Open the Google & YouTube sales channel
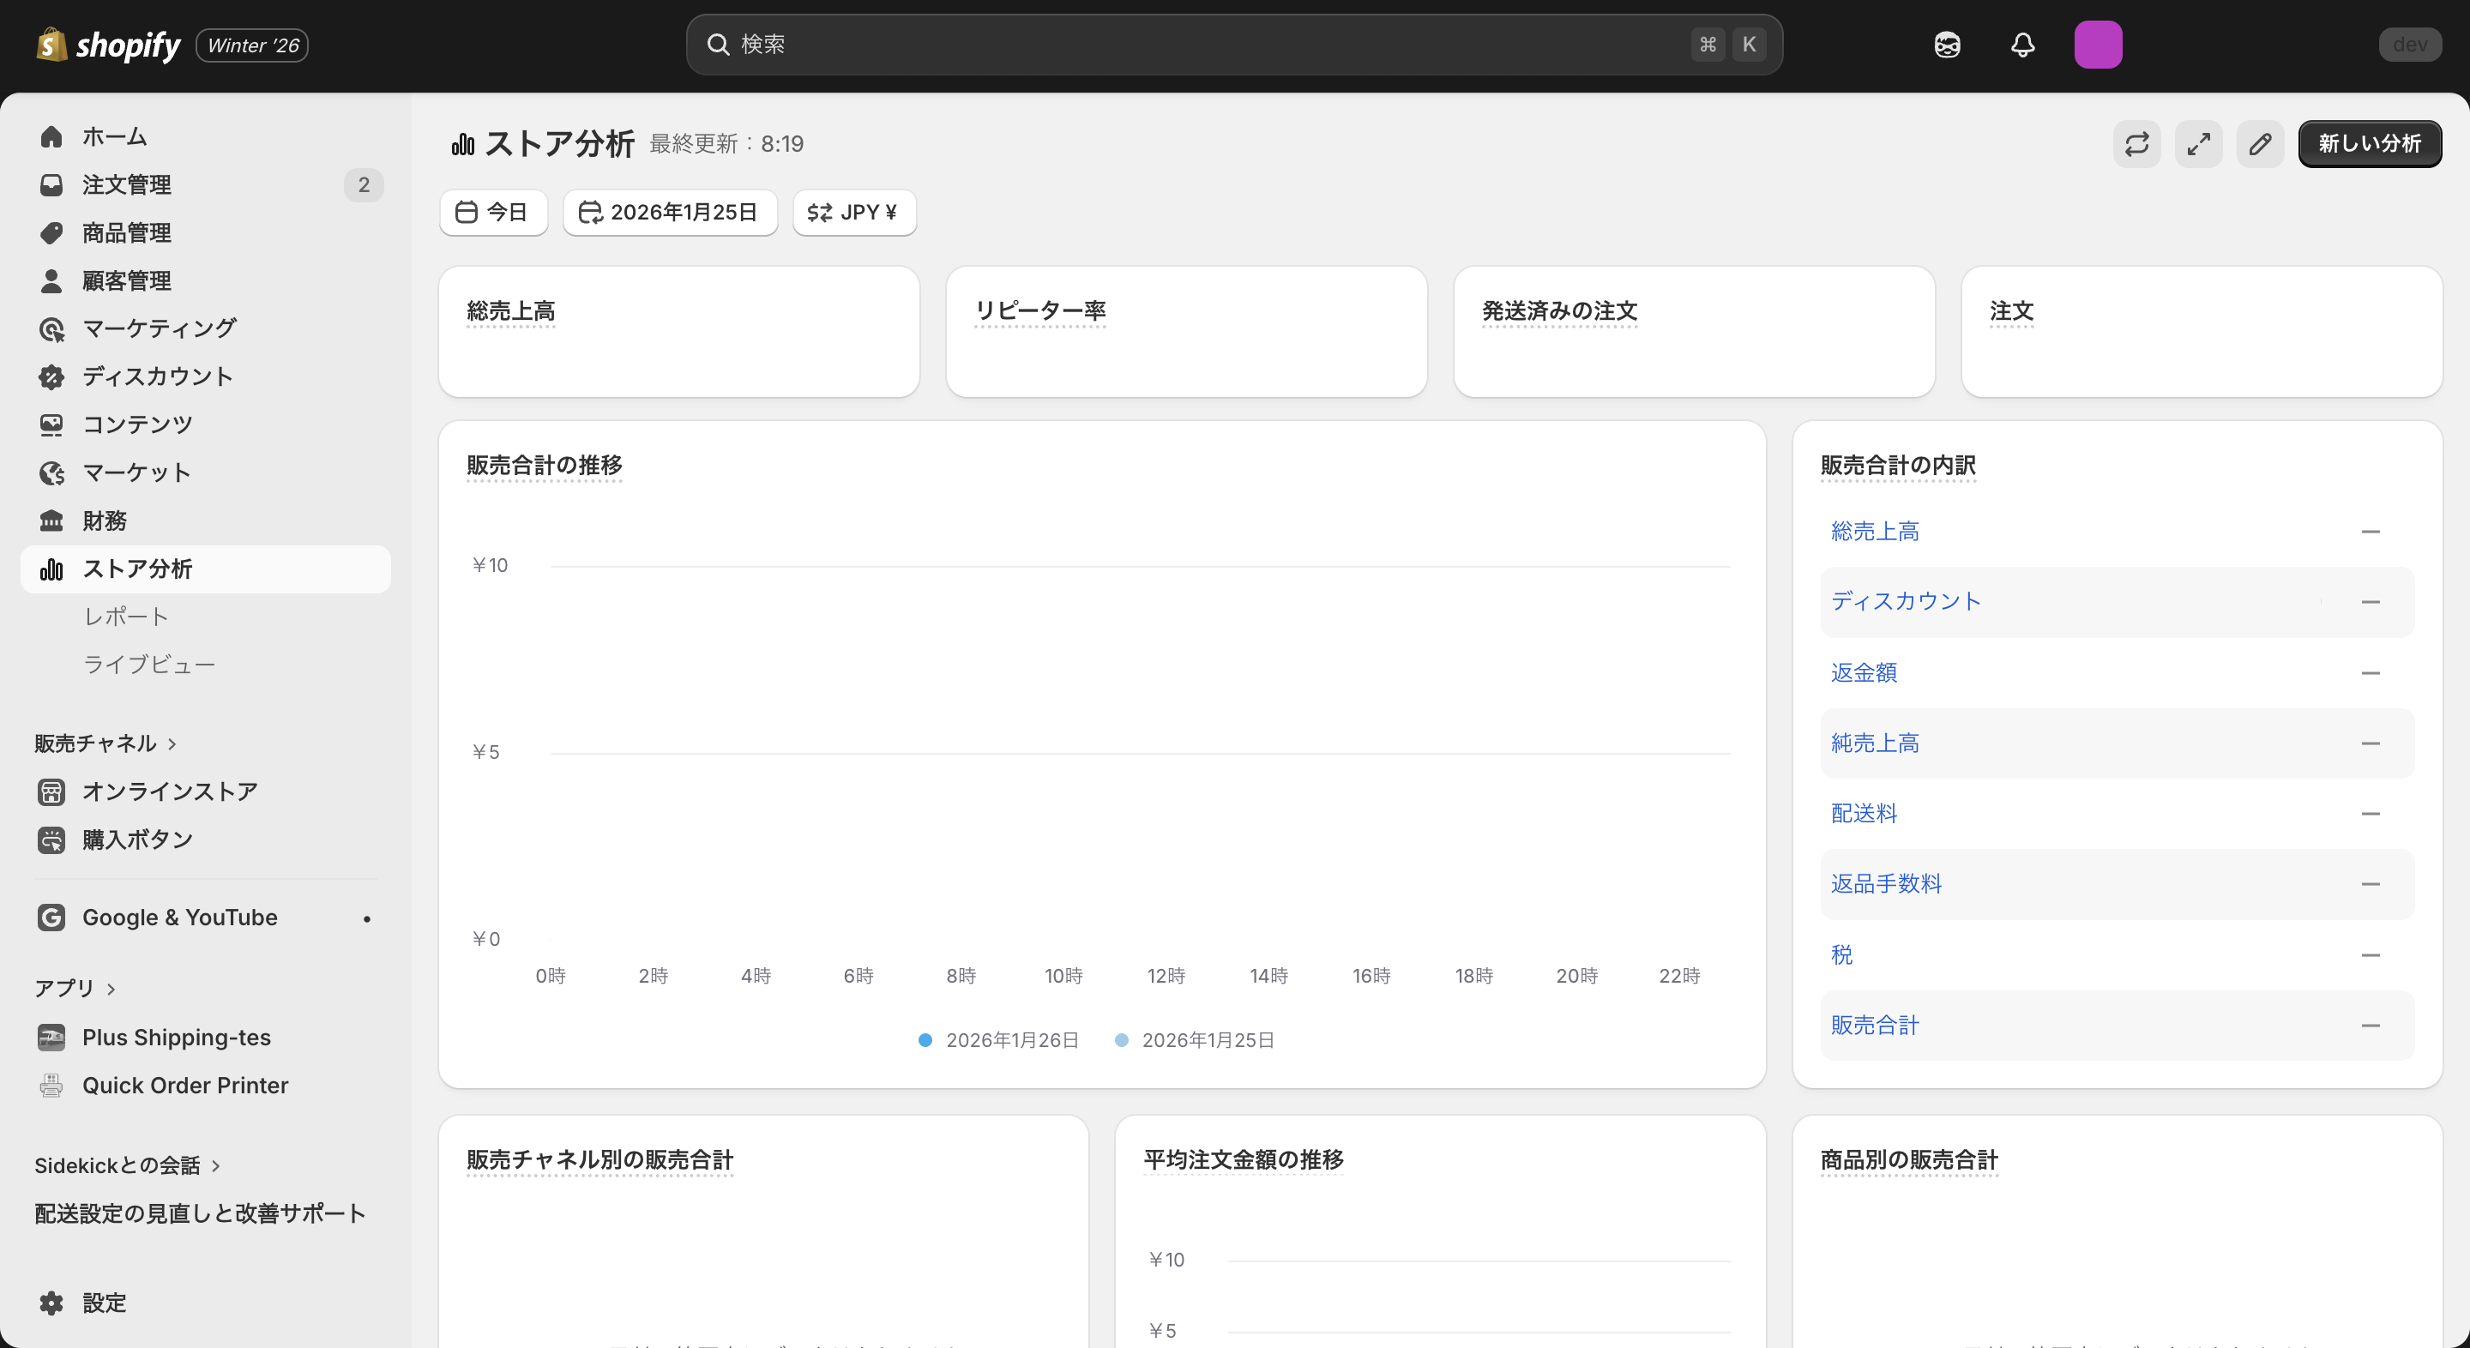 178,917
